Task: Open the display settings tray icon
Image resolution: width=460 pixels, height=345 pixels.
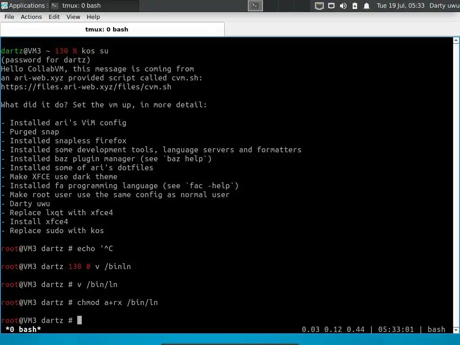Action: pyautogui.click(x=319, y=6)
